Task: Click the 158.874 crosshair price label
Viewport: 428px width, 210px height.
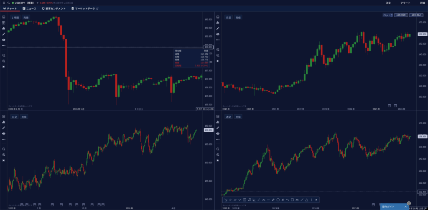Action: point(208,47)
